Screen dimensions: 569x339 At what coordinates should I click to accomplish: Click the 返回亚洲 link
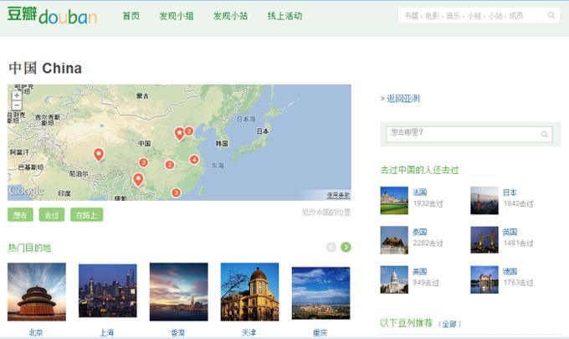tap(402, 99)
